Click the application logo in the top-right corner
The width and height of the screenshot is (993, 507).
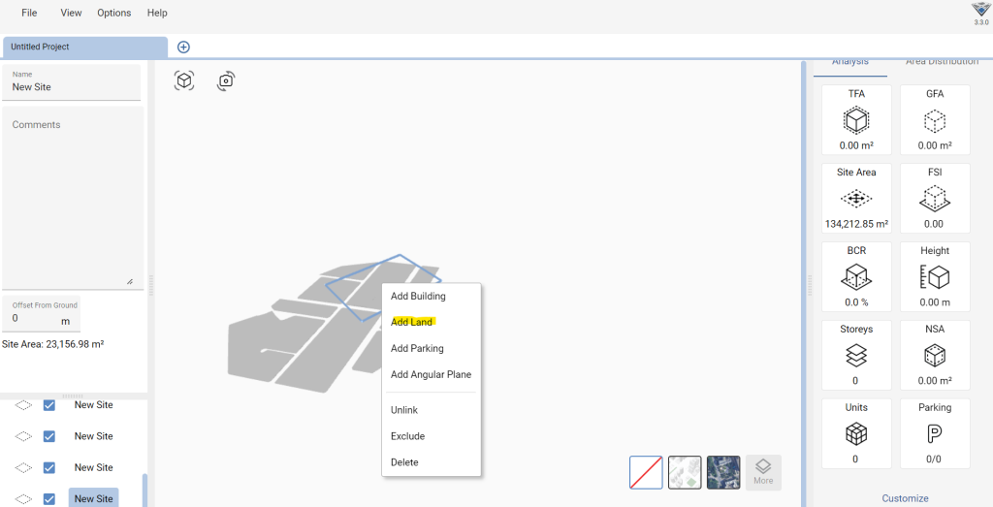(x=981, y=10)
